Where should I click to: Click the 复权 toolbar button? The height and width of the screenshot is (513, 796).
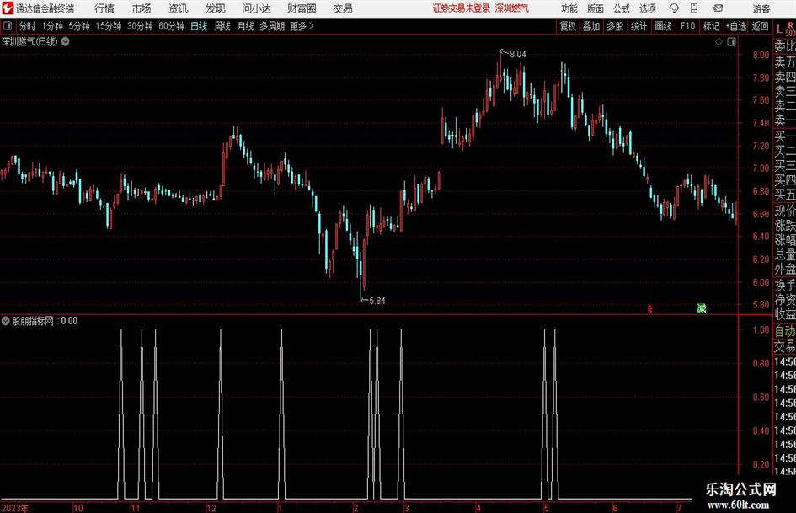pos(568,26)
